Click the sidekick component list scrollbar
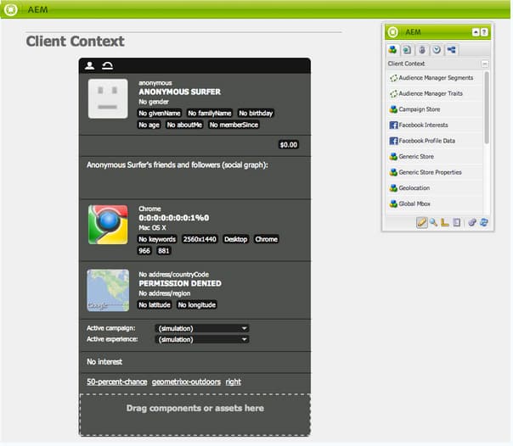The width and height of the screenshot is (513, 446). click(487, 108)
